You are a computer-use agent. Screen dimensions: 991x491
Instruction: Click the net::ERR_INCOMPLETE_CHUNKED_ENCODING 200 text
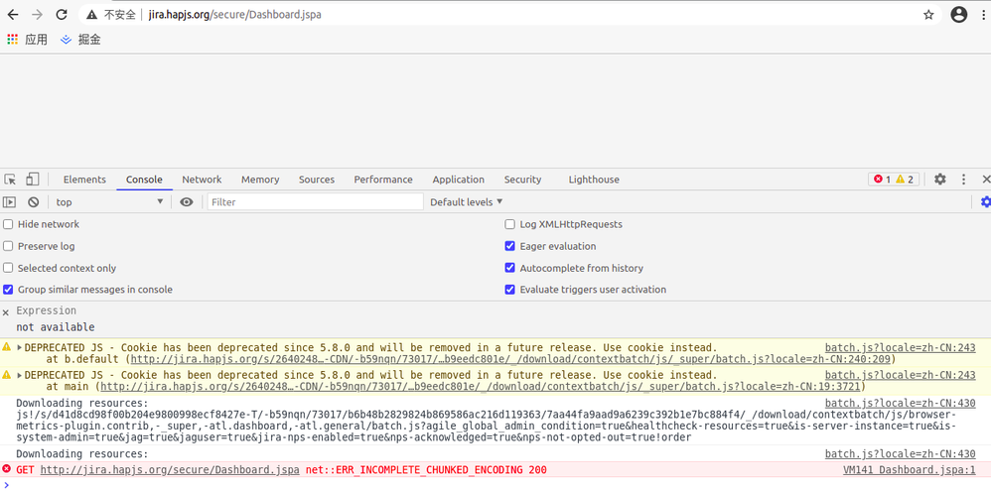tap(426, 469)
